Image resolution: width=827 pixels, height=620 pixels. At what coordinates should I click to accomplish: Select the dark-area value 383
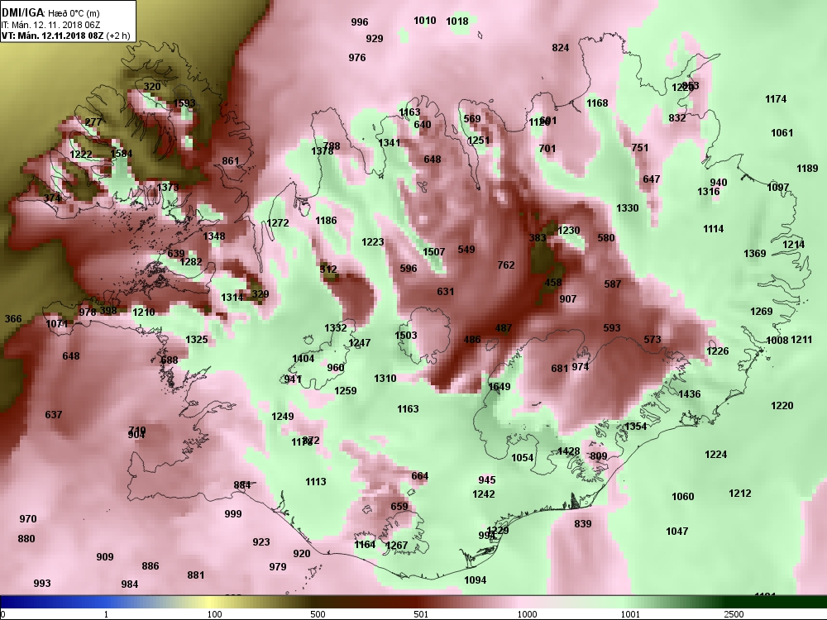point(537,238)
